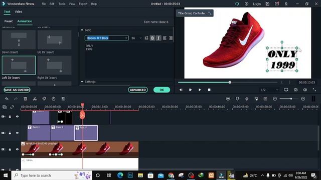Viewport: 321px width, 180px height.
Task: Click the save project icon
Action: (x=267, y=4)
